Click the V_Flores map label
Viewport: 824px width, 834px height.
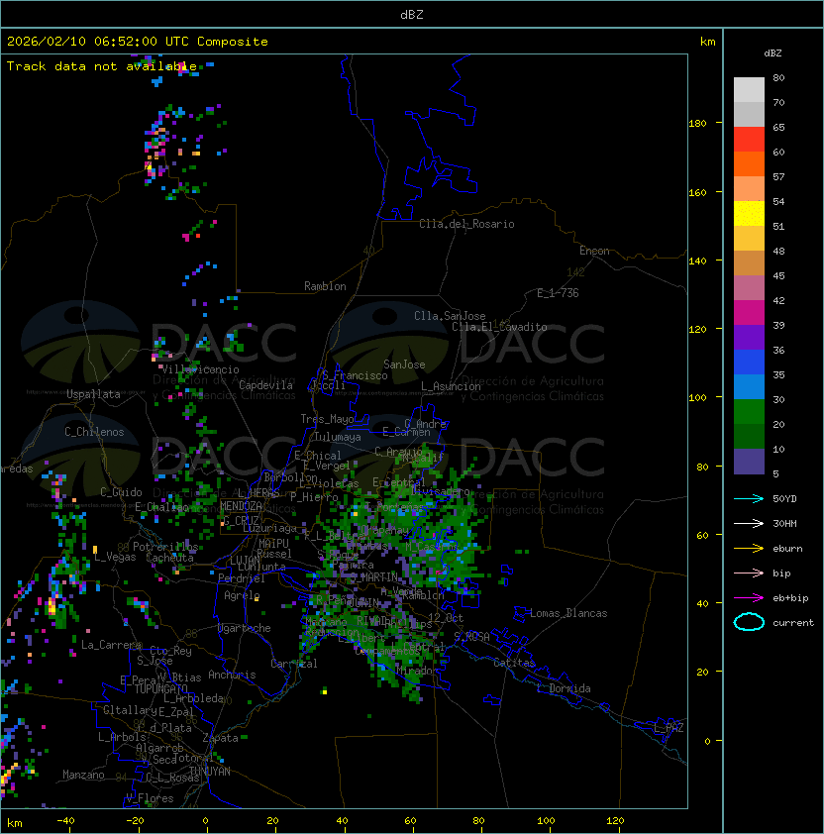[150, 798]
